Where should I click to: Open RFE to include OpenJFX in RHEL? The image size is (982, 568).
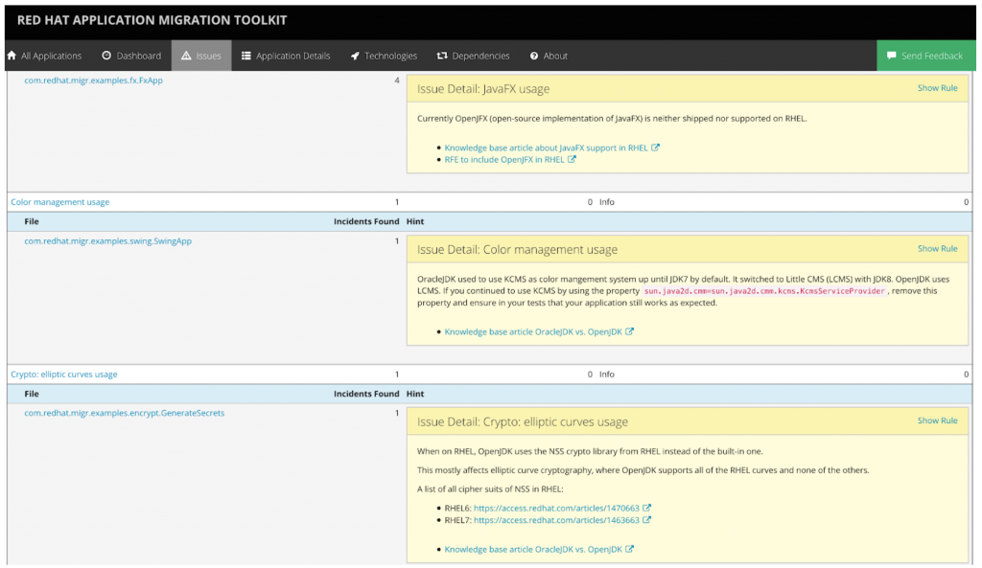point(504,160)
